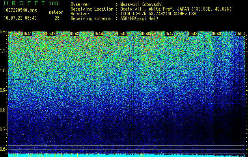Select the 0549 time label

tap(216, 34)
